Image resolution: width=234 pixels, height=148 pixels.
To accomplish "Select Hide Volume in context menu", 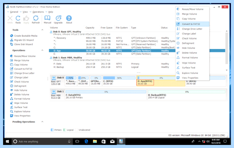I will (193, 48).
